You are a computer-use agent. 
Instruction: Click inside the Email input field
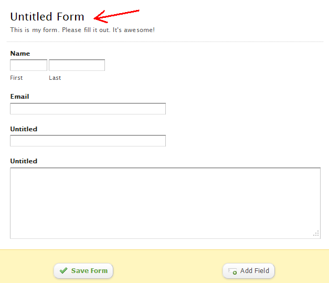coord(88,109)
